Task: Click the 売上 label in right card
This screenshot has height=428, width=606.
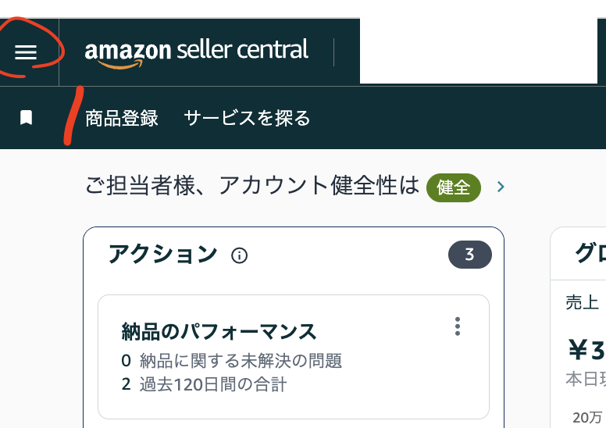Action: (582, 303)
